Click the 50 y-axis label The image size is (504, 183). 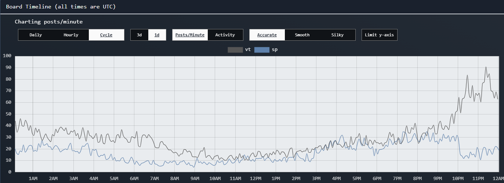pos(8,114)
